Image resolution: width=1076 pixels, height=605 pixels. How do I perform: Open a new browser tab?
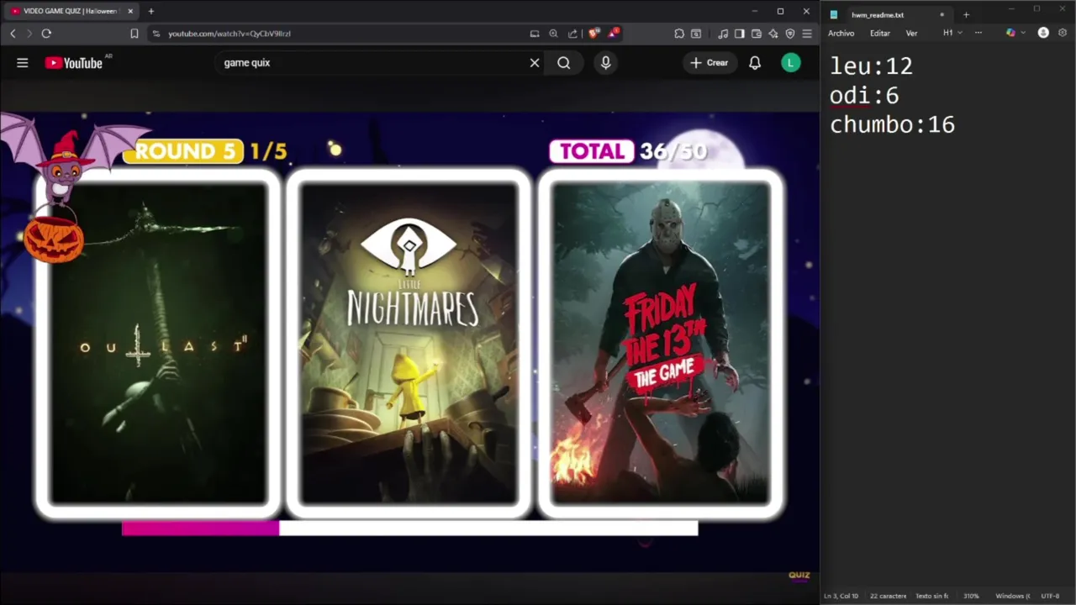(151, 11)
